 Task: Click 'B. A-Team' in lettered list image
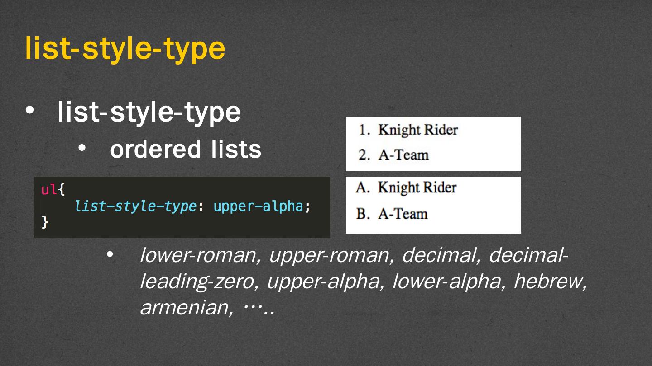392,213
